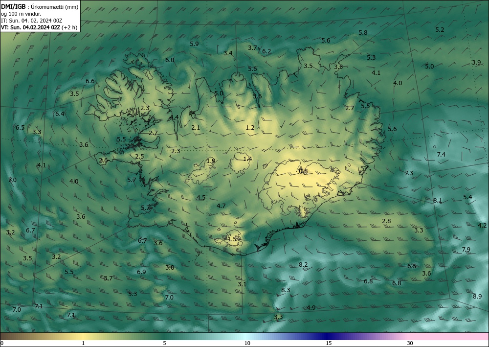Click the 7.3 map value
Image resolution: width=489 pixels, height=347 pixels.
click(409, 173)
